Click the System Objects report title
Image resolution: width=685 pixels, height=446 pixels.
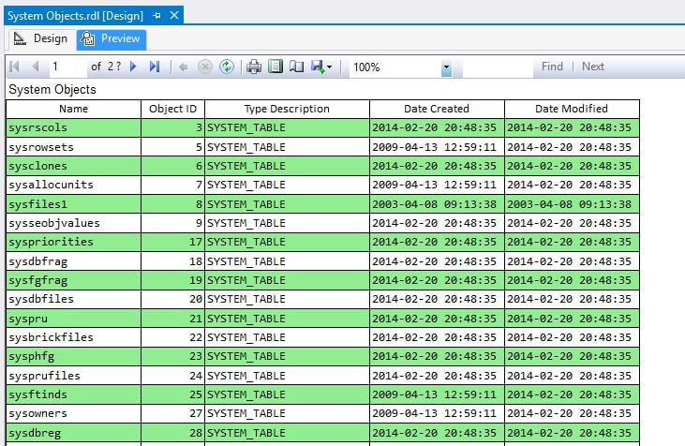52,90
